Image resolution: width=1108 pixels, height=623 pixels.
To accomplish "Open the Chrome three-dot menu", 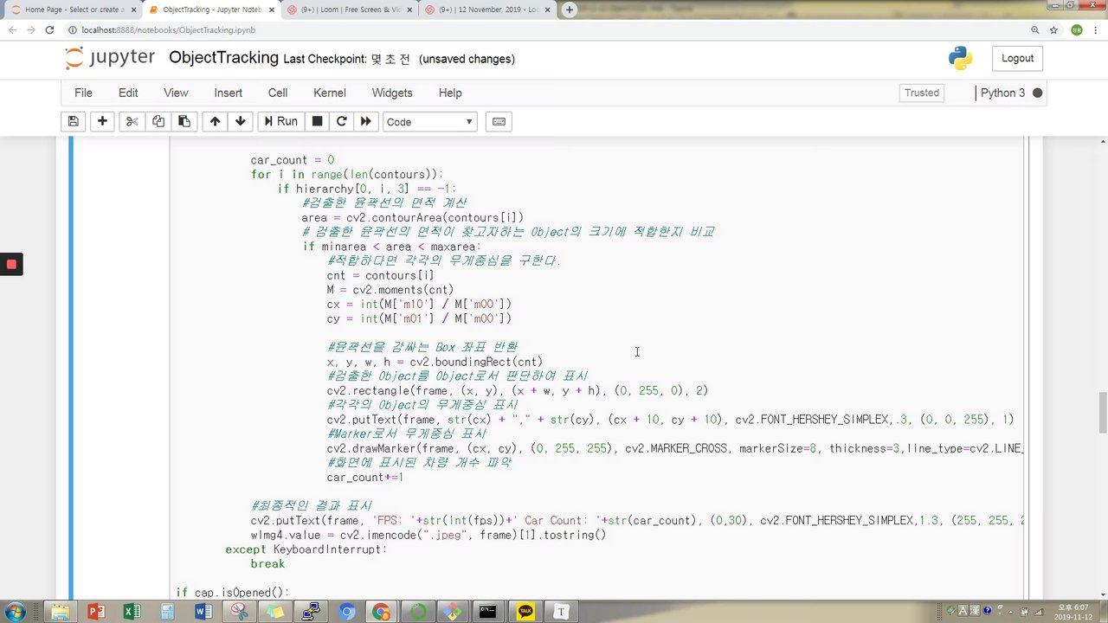I will 1095,29.
